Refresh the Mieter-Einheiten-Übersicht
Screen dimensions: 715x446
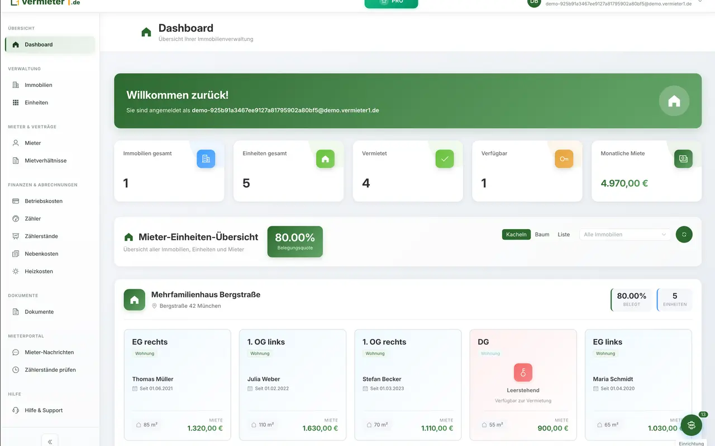pos(684,234)
